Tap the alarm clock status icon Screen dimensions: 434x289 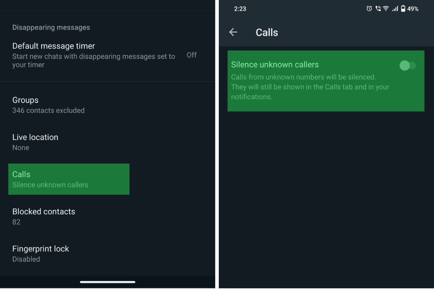pos(369,9)
